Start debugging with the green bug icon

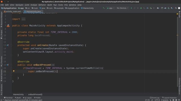[x=141, y=8]
